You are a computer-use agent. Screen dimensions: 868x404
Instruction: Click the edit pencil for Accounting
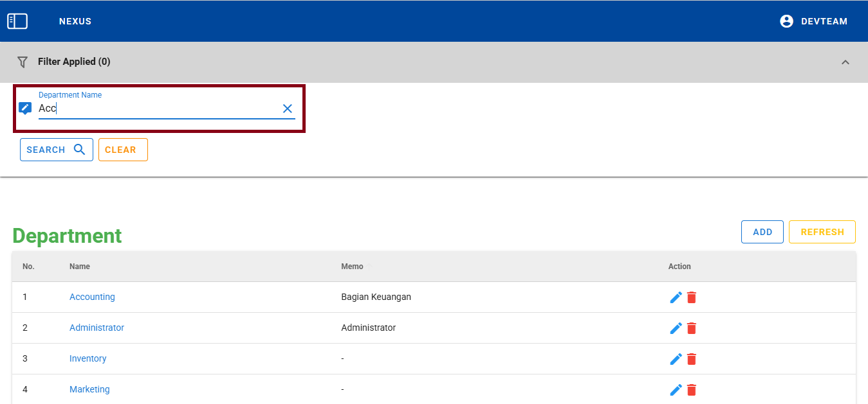[x=676, y=297]
